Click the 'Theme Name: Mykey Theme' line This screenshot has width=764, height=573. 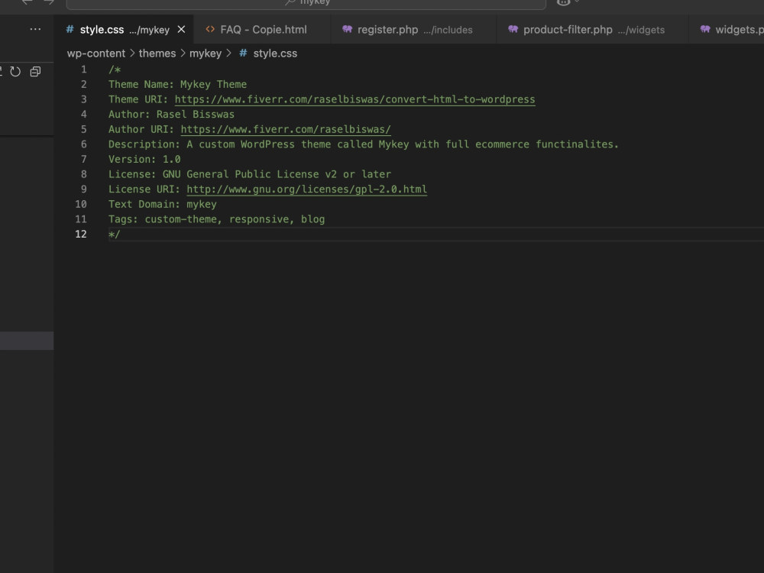tap(177, 84)
